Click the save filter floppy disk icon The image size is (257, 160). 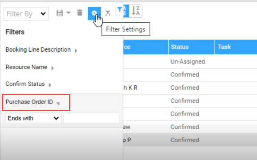point(60,13)
